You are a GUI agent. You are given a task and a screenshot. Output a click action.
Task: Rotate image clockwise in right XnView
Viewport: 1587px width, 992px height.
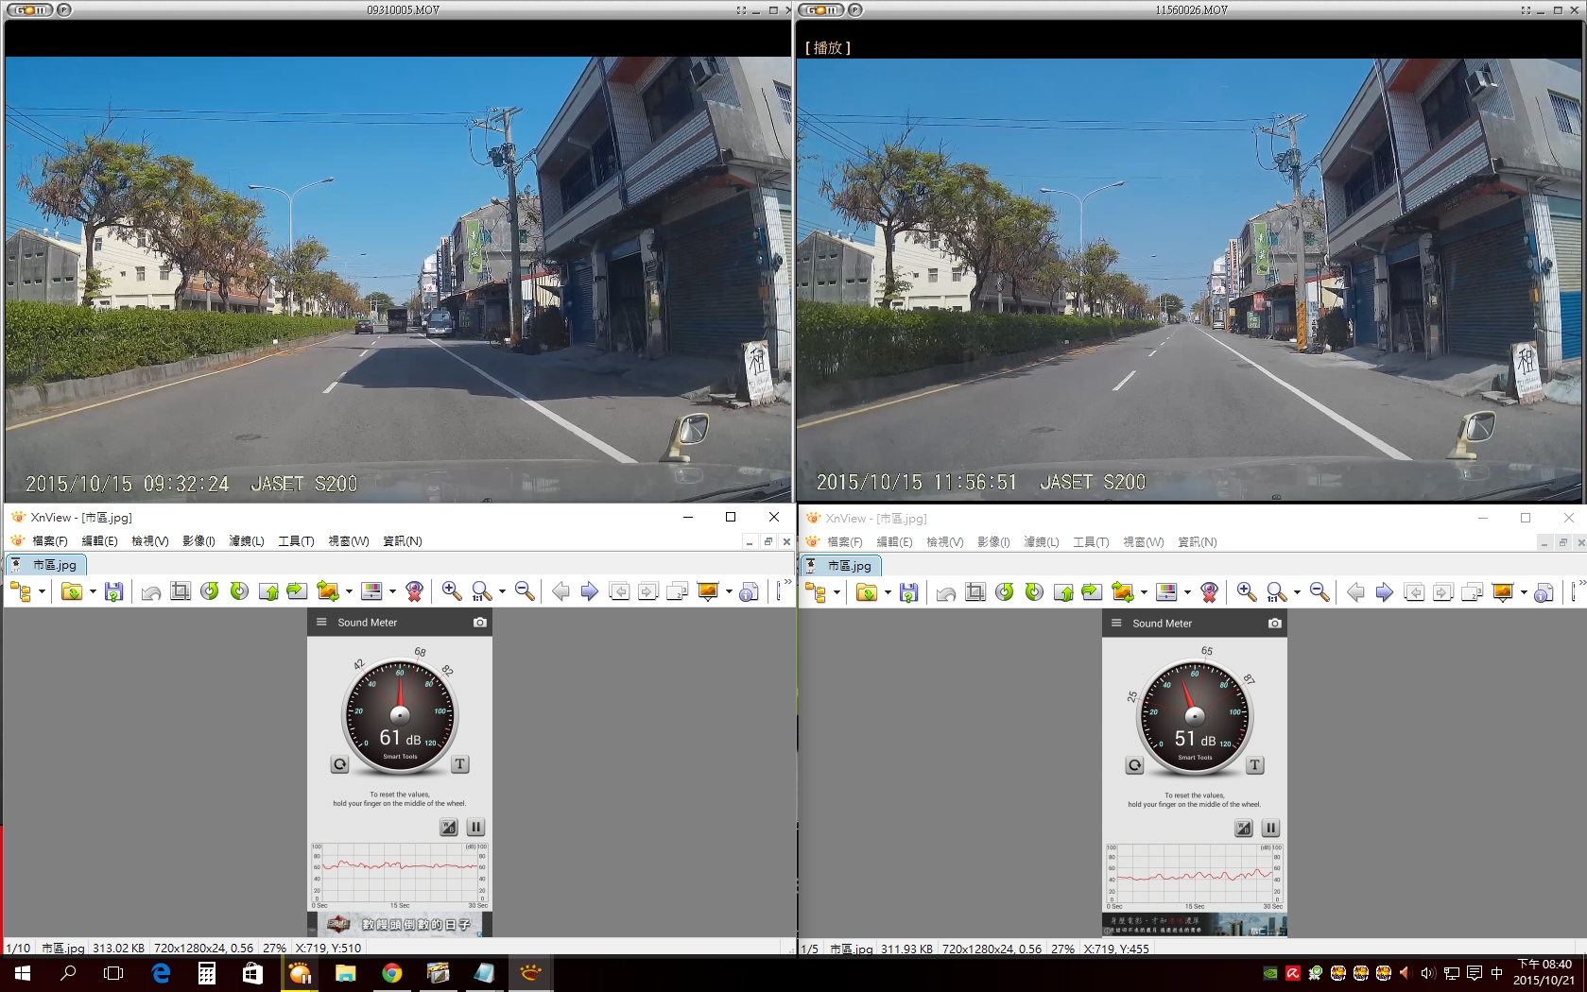click(1034, 592)
